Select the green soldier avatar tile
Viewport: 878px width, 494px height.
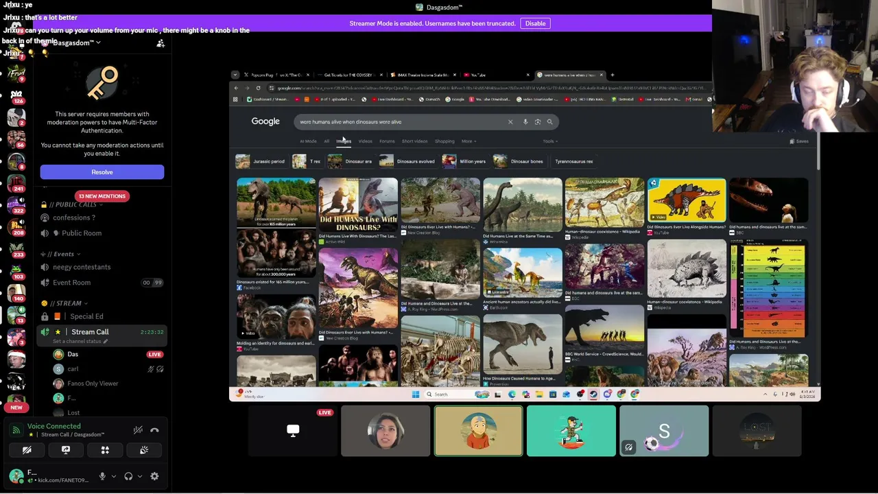tap(571, 431)
